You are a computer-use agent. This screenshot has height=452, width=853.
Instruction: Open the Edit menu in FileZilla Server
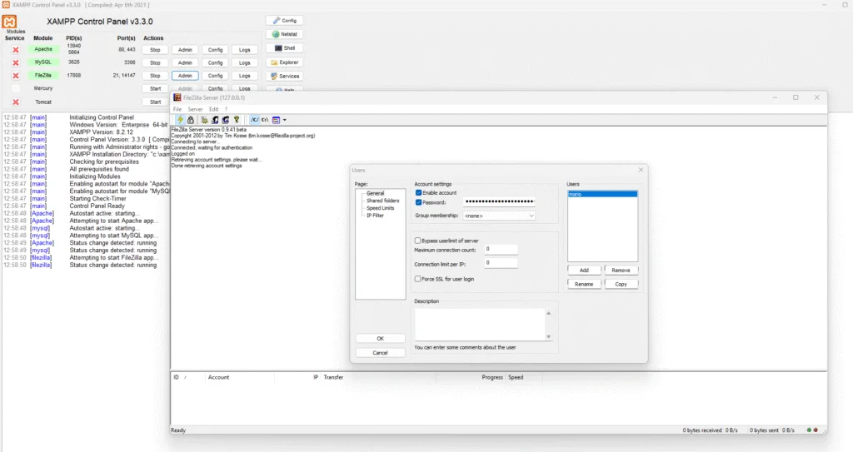pyautogui.click(x=214, y=109)
